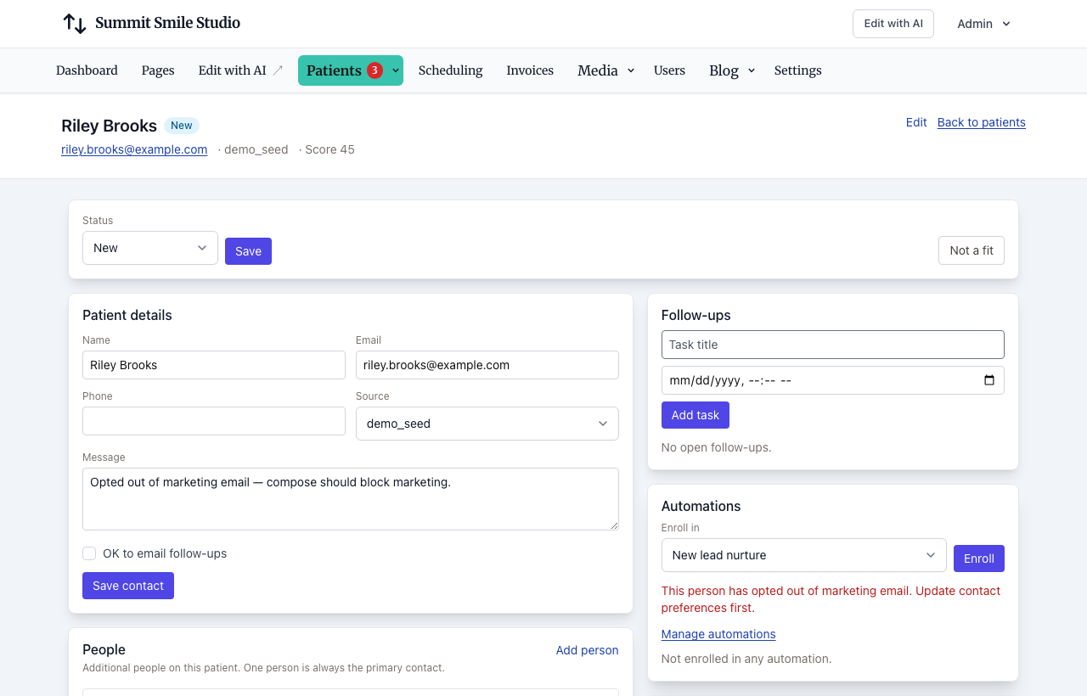
Task: Focus the Email input field
Action: point(487,365)
